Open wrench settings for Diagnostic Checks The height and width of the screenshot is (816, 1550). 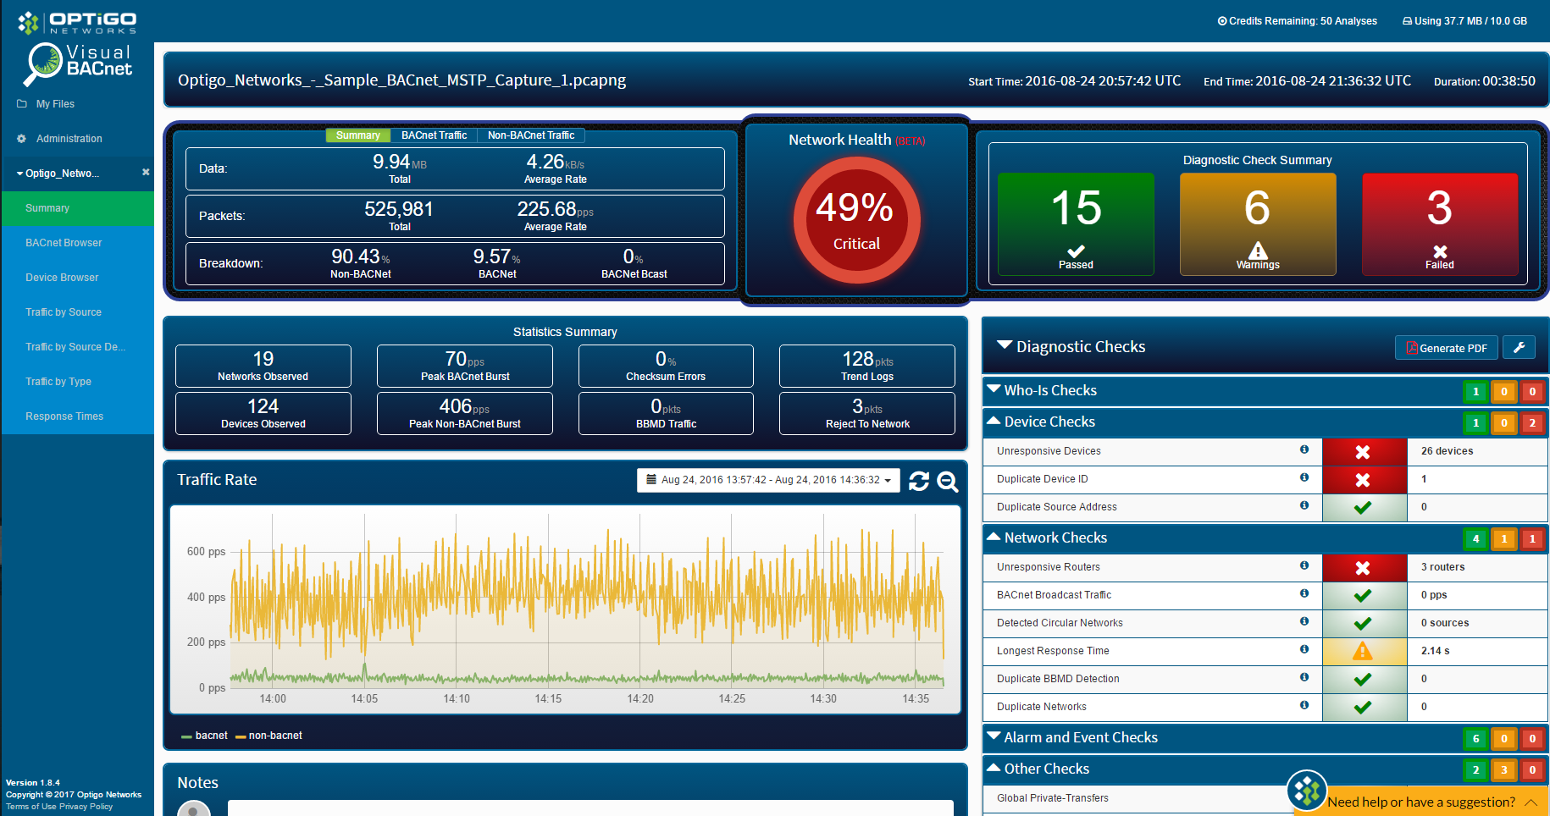[1519, 348]
